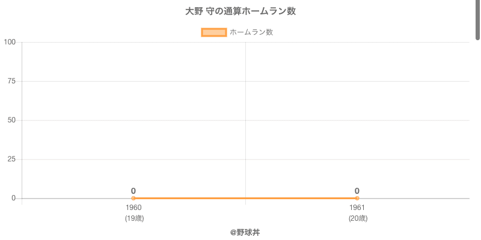
Task: Toggle the ホームラン数 legend label
Action: (251, 32)
